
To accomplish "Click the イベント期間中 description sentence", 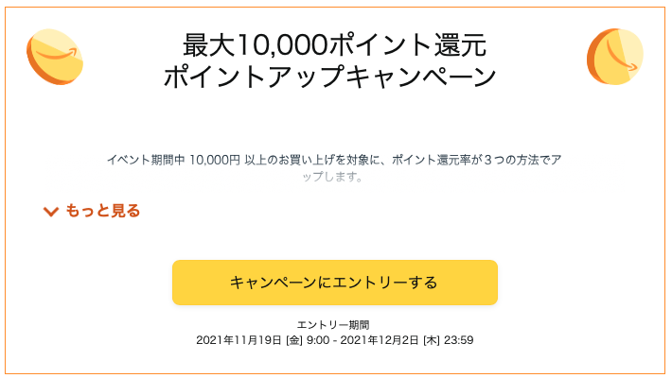I will click(334, 160).
